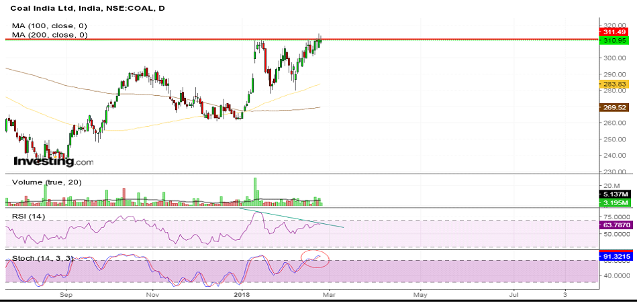Click the tallest green volume bar
Viewport: 637px width, 303px height.
255,192
